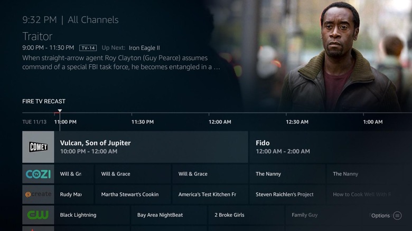412x231 pixels.
Task: Select the Cozi TV channel logo
Action: click(38, 174)
